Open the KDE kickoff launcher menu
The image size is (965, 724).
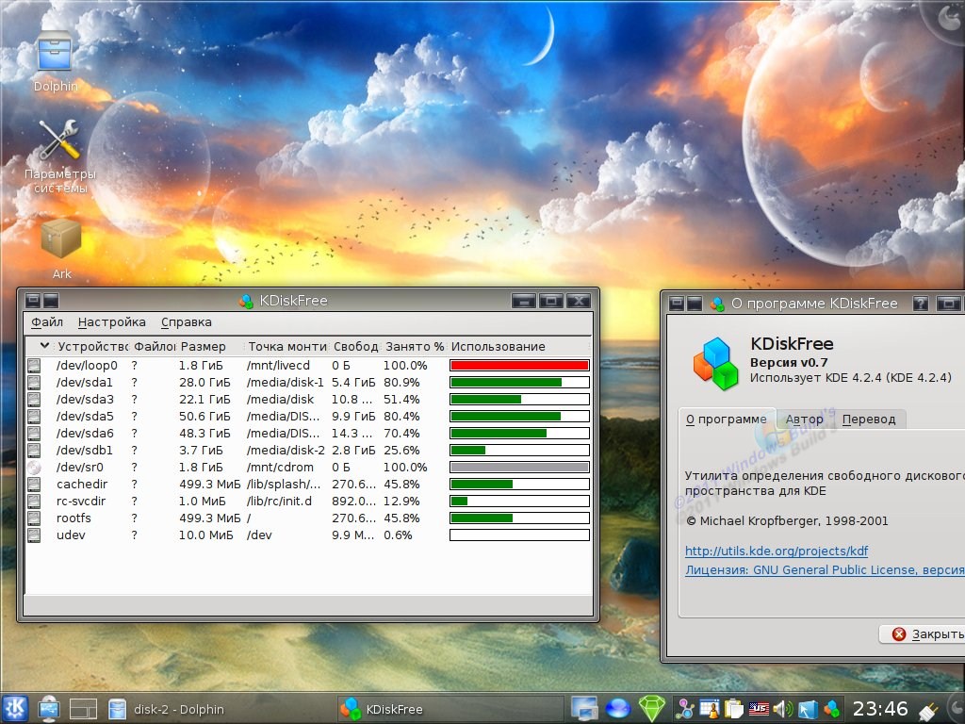[15, 709]
